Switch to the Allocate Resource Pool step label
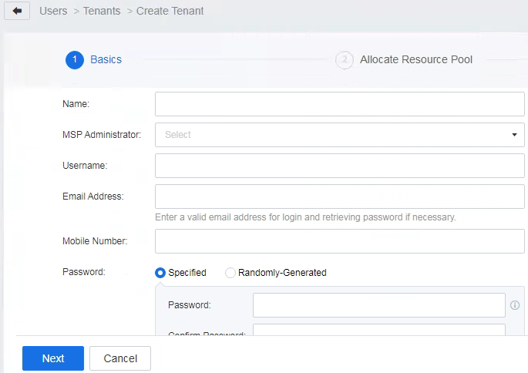 tap(416, 60)
